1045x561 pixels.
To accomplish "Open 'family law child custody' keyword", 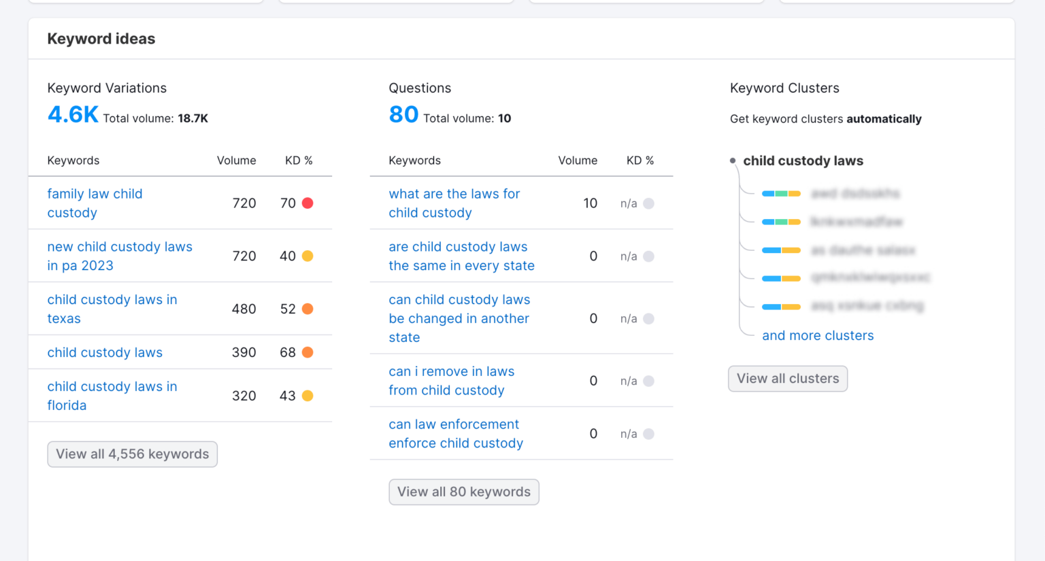I will [95, 203].
